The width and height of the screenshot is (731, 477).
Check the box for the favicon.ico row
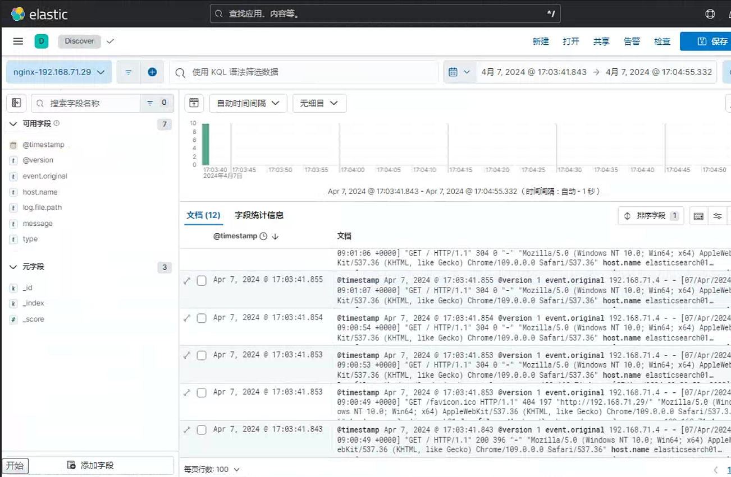tap(202, 393)
